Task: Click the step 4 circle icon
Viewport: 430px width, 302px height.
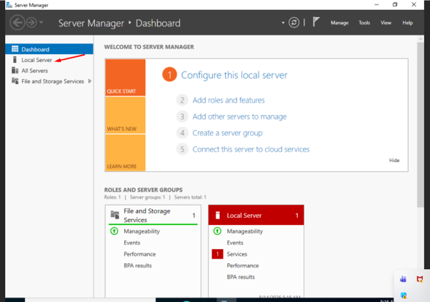Action: (x=182, y=134)
